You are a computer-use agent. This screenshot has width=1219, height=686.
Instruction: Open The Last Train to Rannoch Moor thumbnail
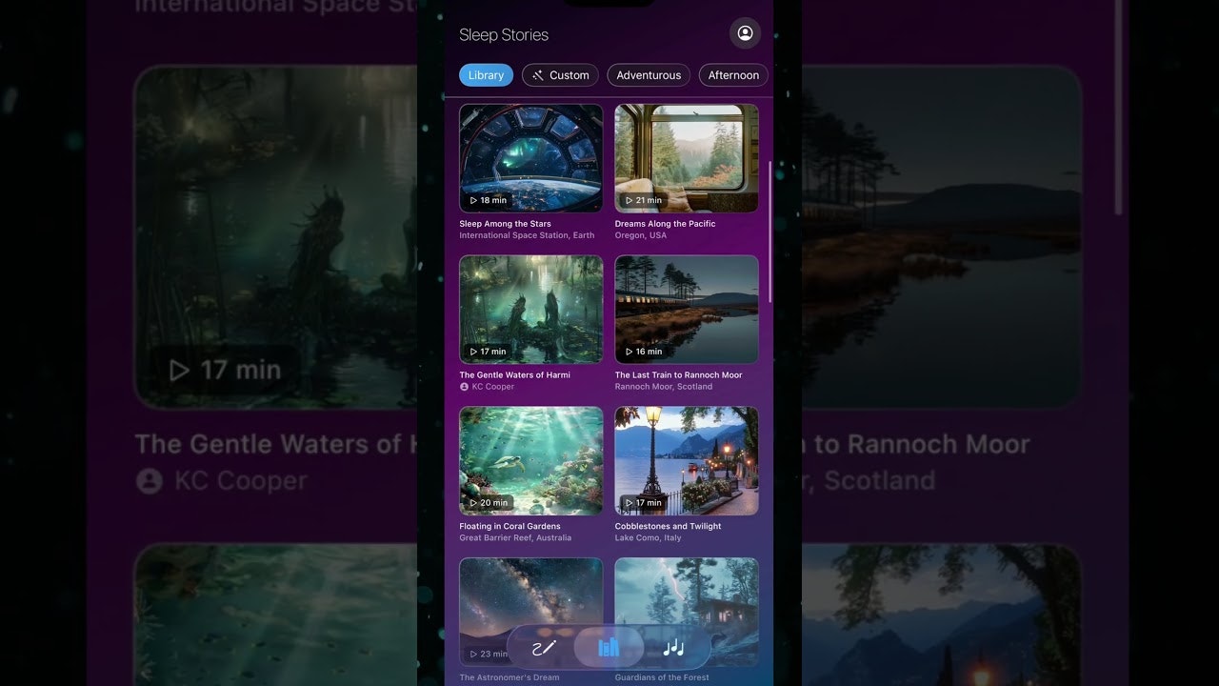[x=687, y=310]
